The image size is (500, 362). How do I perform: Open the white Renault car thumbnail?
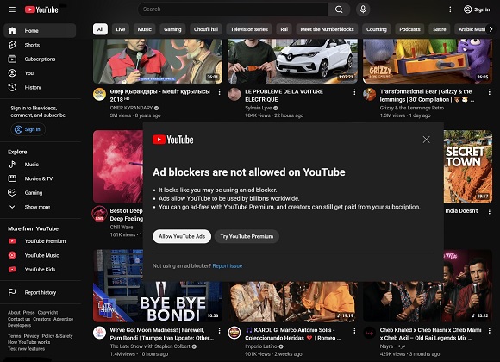pyautogui.click(x=293, y=61)
